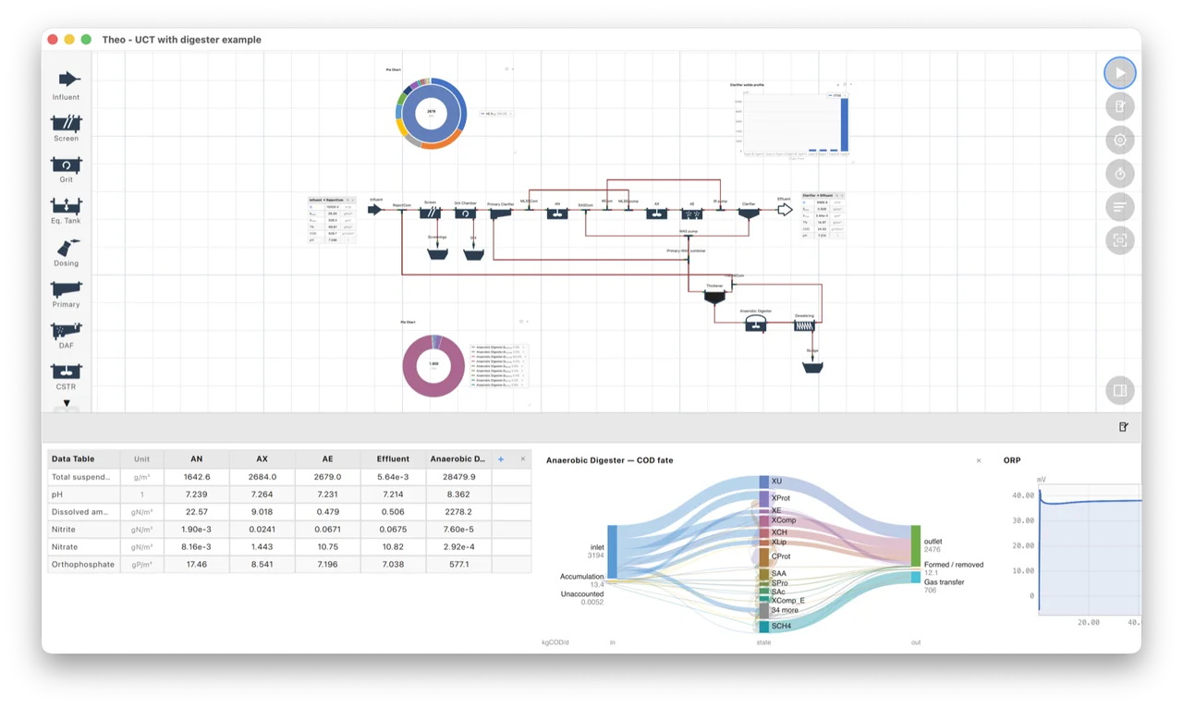Viewport: 1183px width, 708px height.
Task: Click the Grit Chamber unit on the flowsheet
Action: coord(465,213)
